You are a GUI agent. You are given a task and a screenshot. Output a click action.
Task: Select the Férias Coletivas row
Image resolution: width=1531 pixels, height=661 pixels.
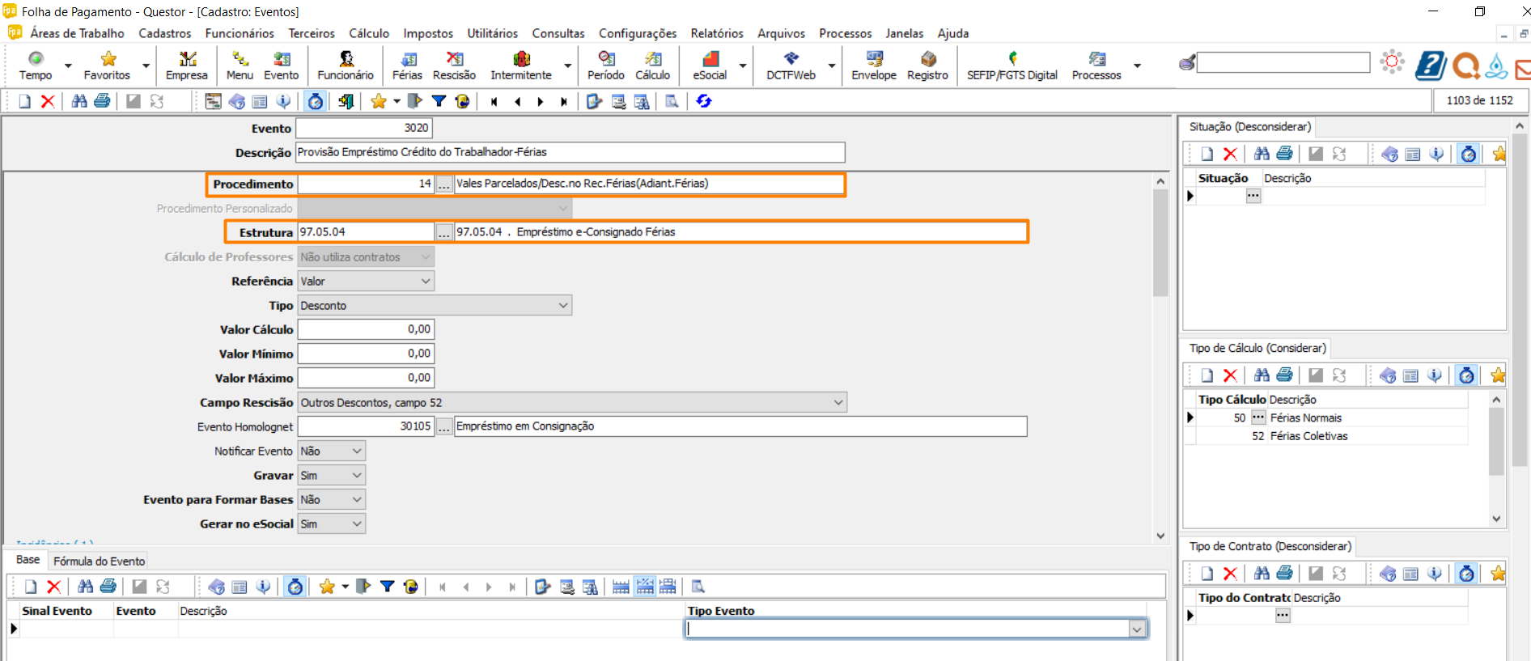click(1308, 436)
